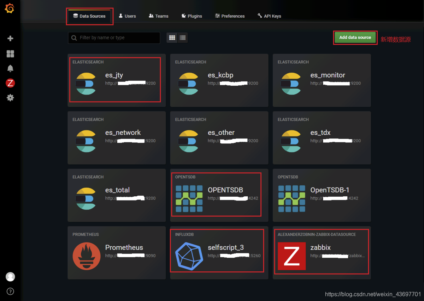The image size is (424, 301).
Task: Open the es_total data source name
Action: point(117,190)
